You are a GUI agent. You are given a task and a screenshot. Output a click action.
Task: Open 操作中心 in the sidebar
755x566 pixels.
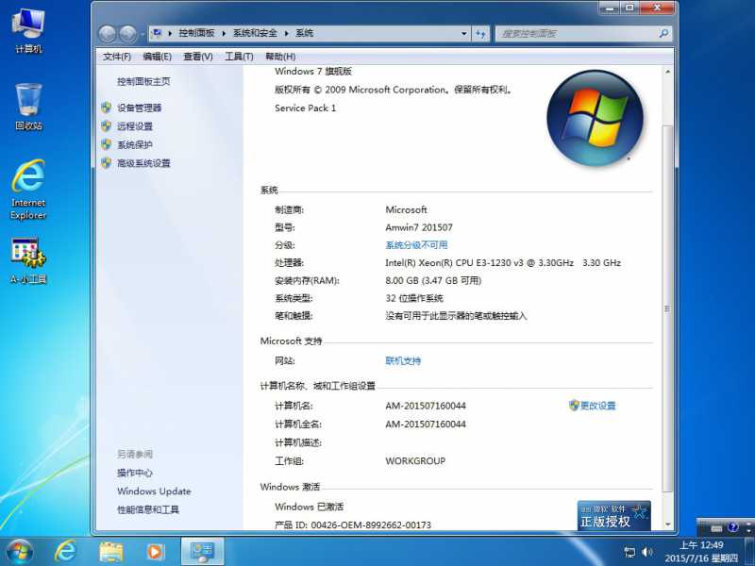[x=135, y=473]
